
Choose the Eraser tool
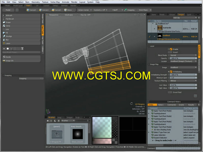pyautogui.click(x=21, y=22)
